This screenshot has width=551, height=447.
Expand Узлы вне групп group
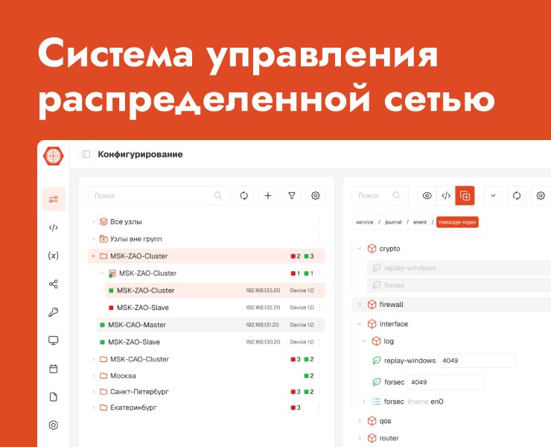click(94, 239)
